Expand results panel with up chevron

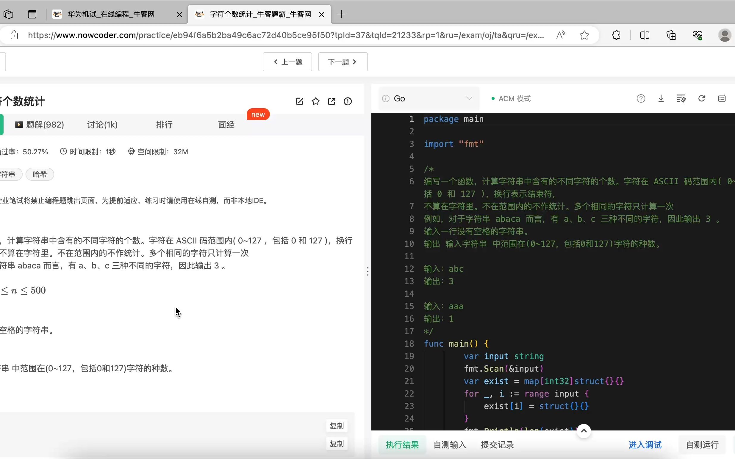click(x=584, y=431)
